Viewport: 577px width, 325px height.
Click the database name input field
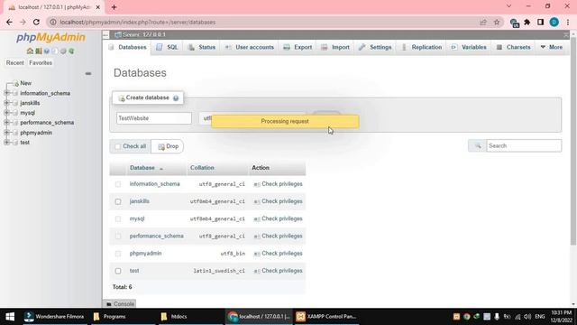click(x=154, y=118)
